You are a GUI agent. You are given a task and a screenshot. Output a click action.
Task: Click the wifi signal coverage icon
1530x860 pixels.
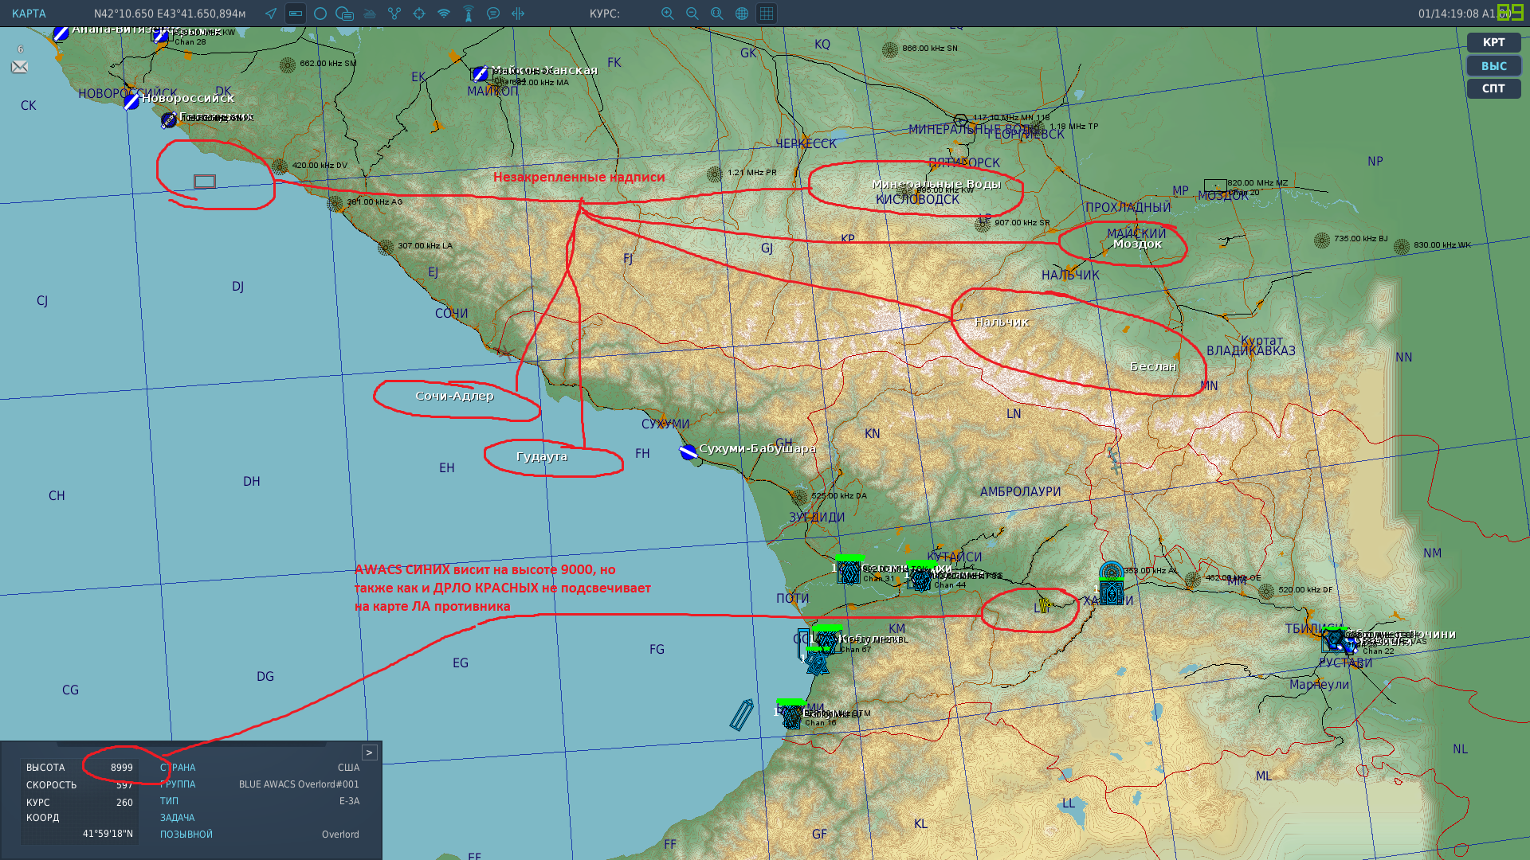tap(444, 14)
